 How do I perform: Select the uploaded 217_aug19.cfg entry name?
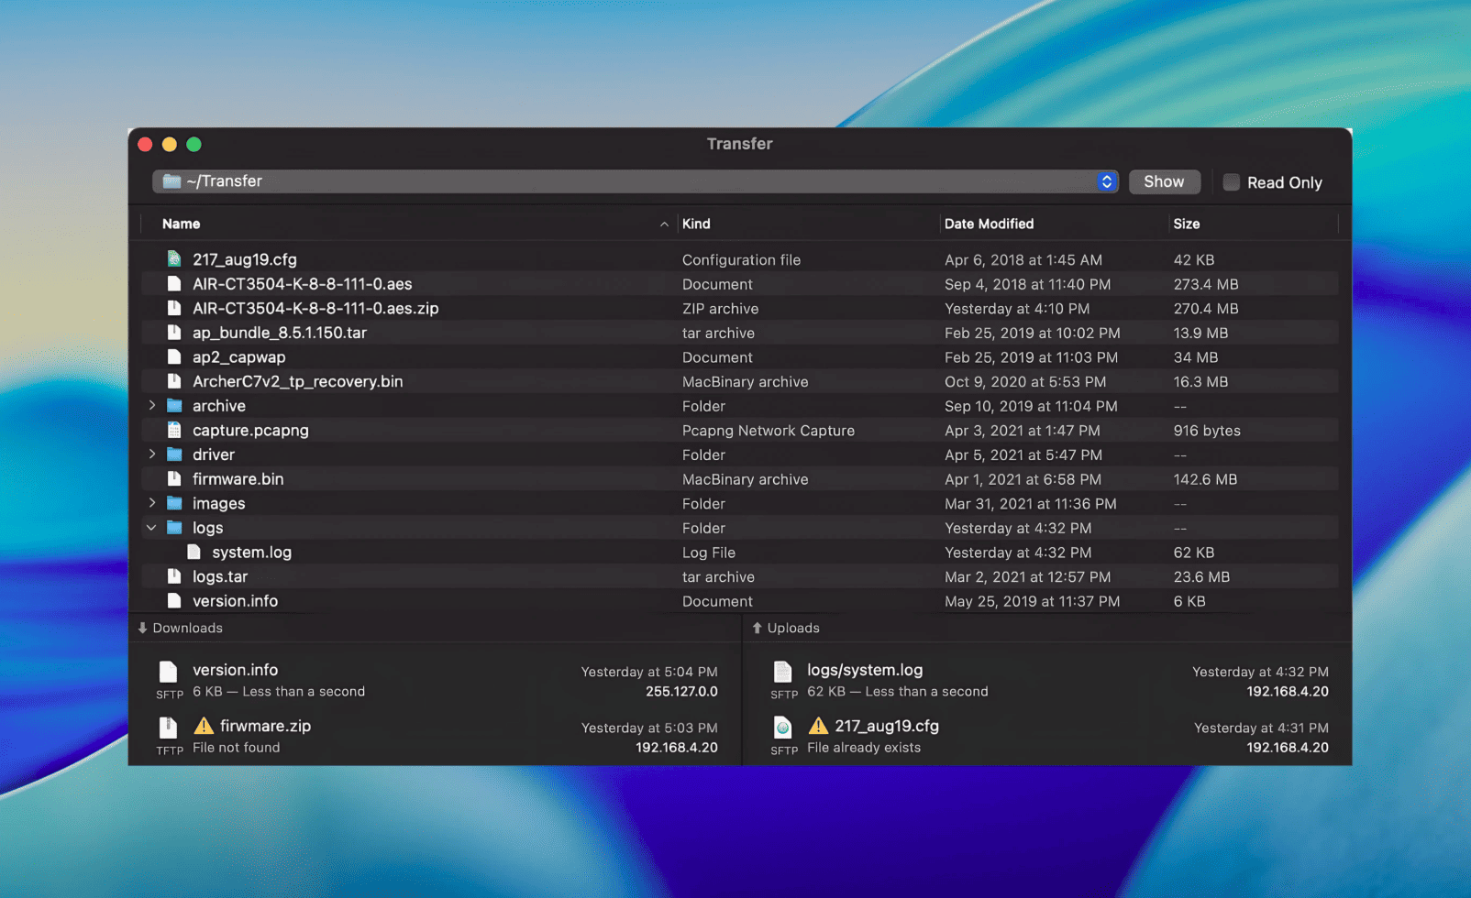point(887,726)
